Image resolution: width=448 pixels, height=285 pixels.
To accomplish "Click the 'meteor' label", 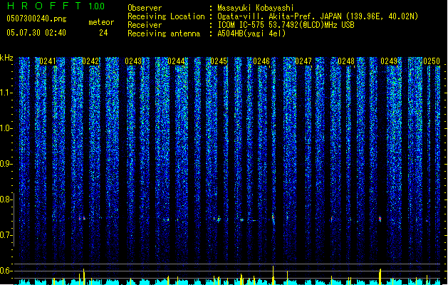I will pos(101,22).
